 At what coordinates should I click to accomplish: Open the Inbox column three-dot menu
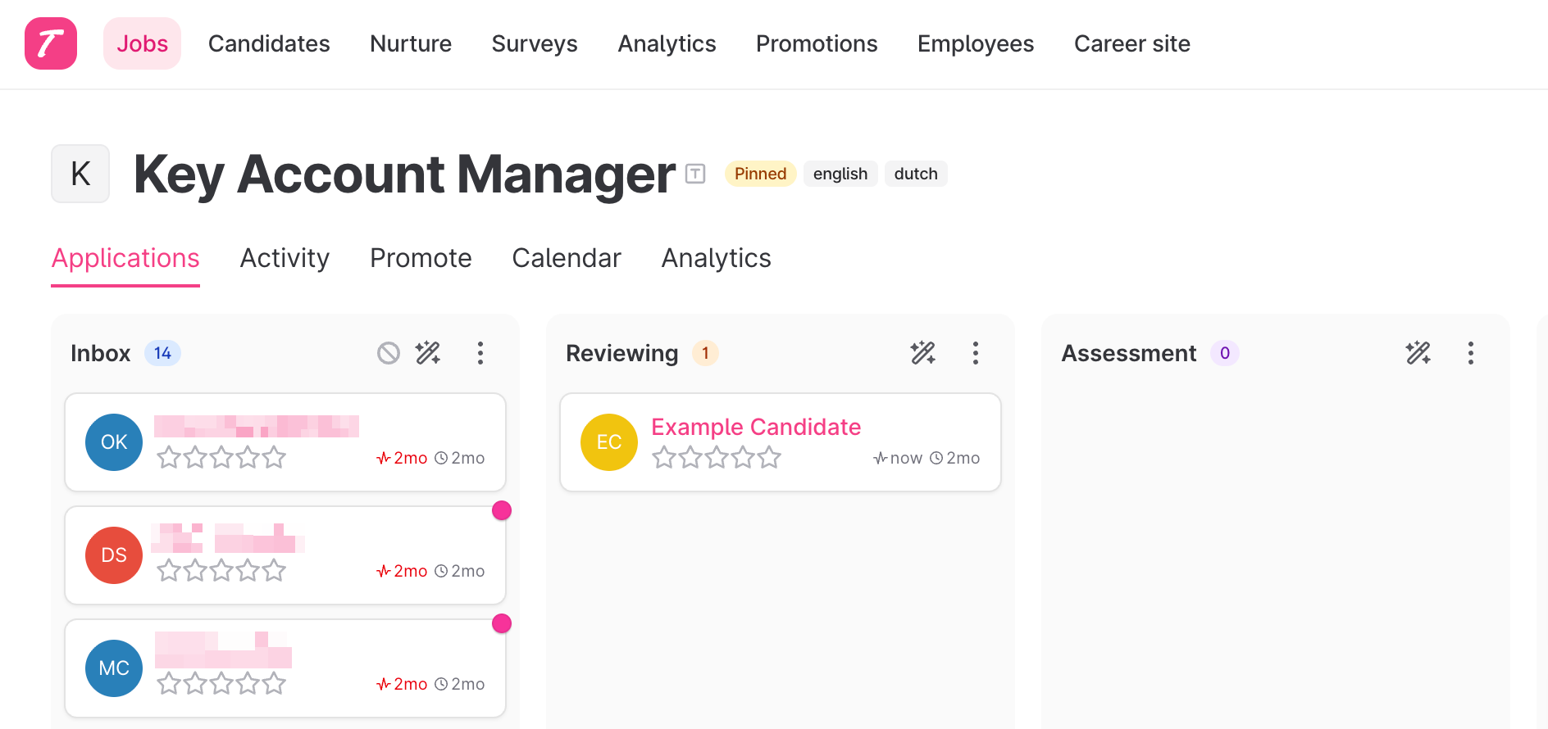(x=480, y=353)
